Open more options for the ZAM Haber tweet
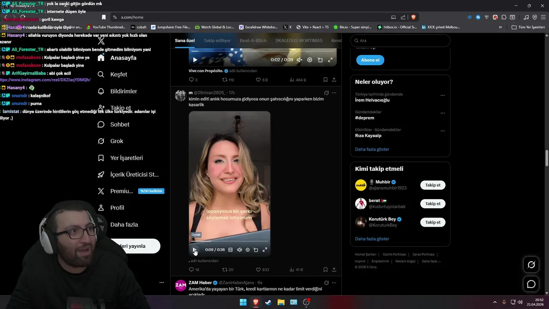 pos(334,283)
